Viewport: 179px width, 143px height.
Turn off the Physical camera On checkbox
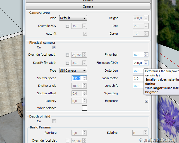(54, 47)
